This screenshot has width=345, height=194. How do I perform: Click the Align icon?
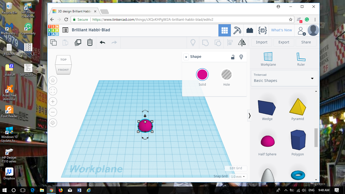coord(230,42)
